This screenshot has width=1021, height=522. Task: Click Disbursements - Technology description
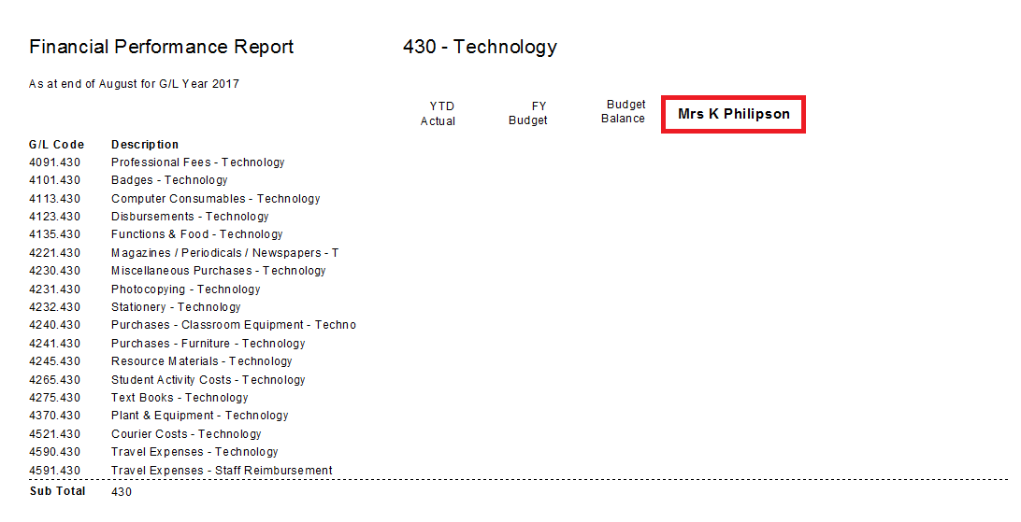pyautogui.click(x=190, y=217)
